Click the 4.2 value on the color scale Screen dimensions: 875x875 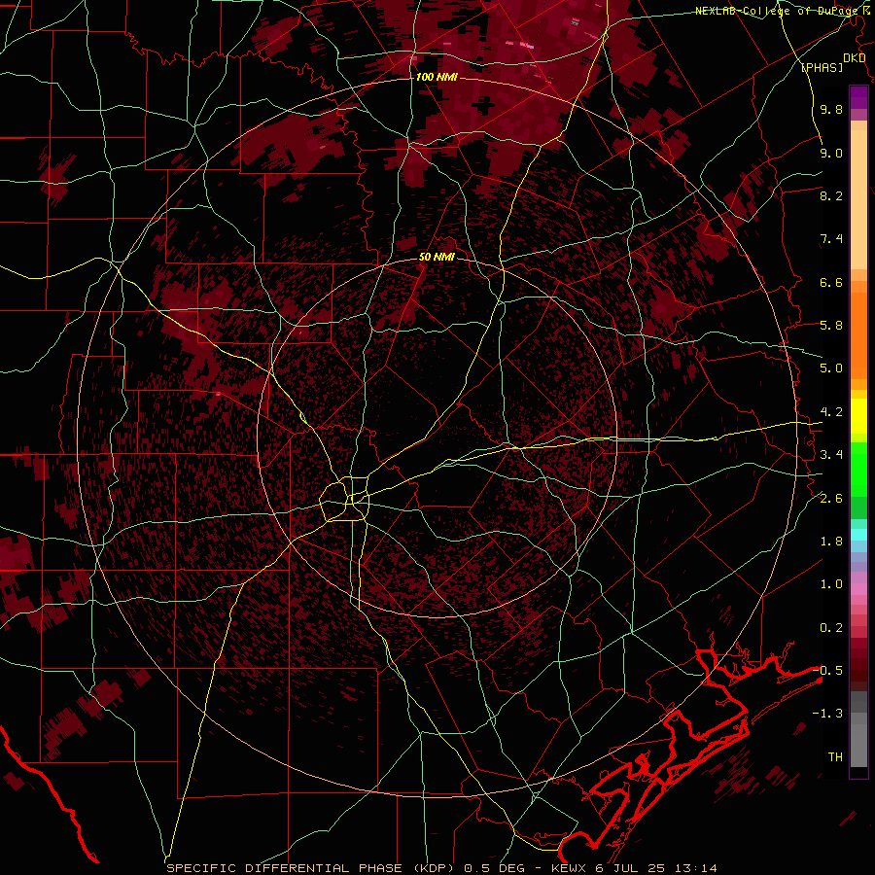point(831,412)
